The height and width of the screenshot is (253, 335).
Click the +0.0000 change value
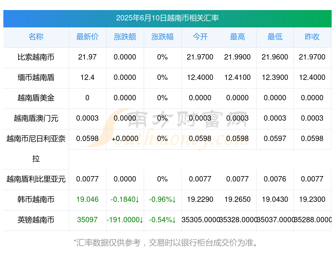[125, 139]
